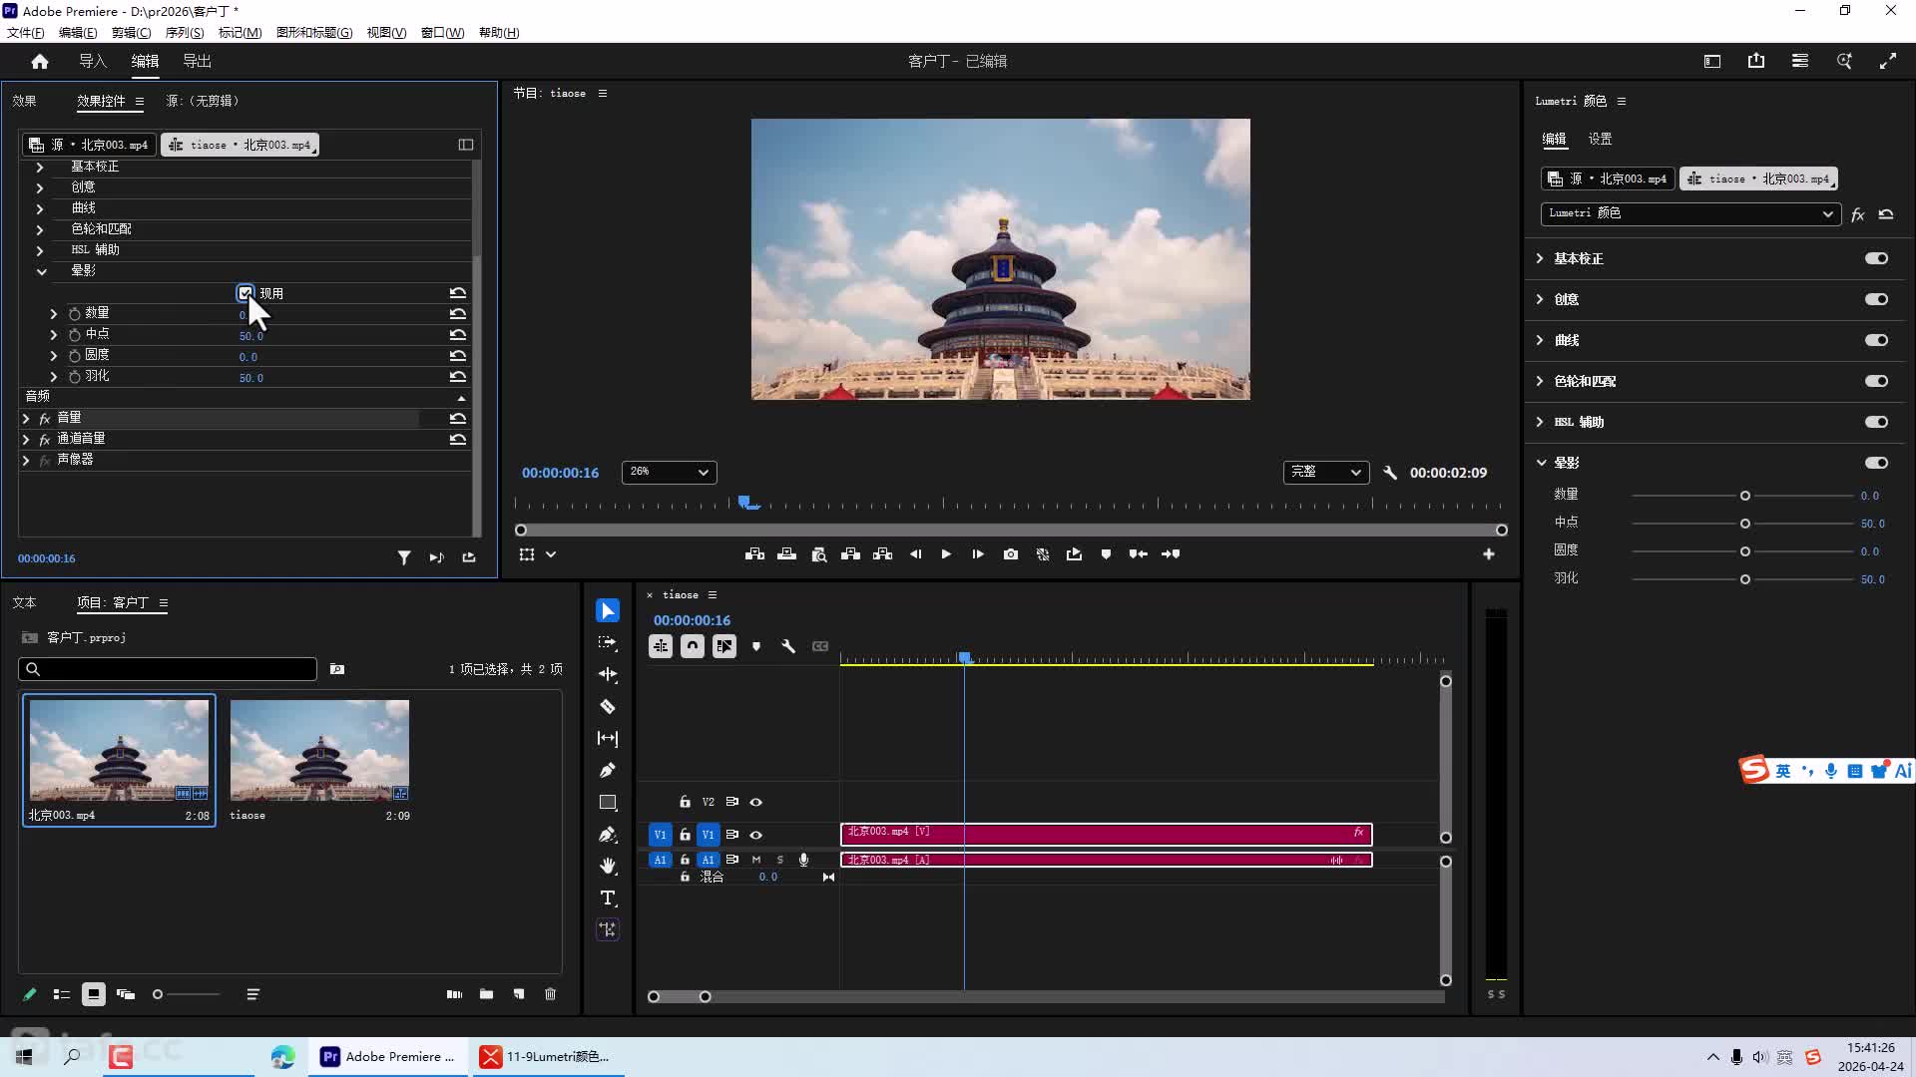Switch to 效果 panel tab
This screenshot has width=1916, height=1077.
[24, 101]
